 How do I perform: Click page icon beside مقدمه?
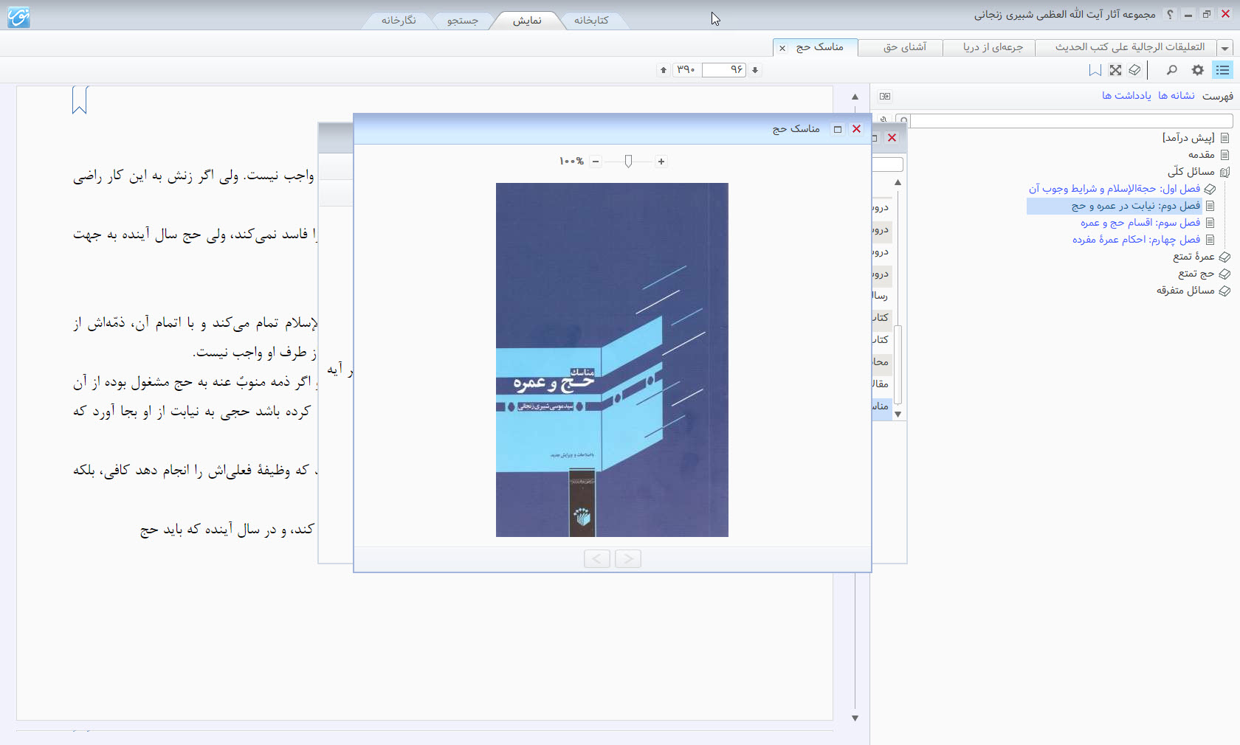[x=1225, y=155]
